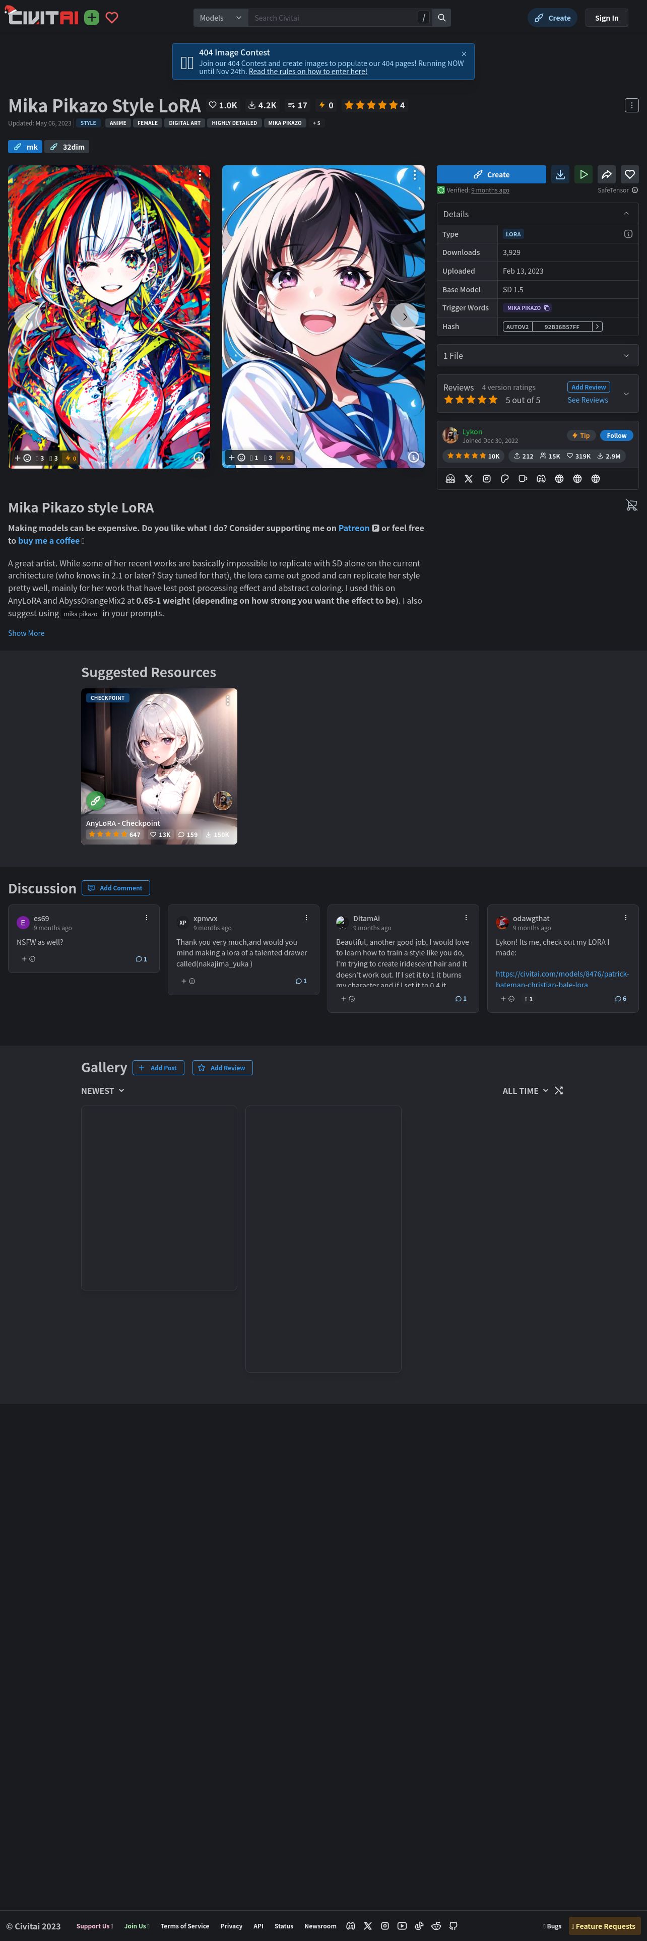This screenshot has width=647, height=1941.
Task: Click the green plus support icon in header
Action: [x=92, y=17]
